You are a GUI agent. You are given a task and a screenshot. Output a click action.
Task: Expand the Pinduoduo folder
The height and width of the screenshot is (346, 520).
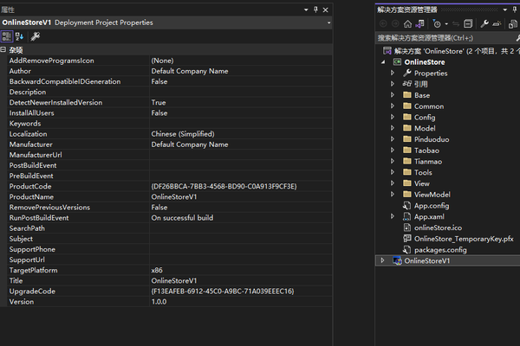coord(393,139)
